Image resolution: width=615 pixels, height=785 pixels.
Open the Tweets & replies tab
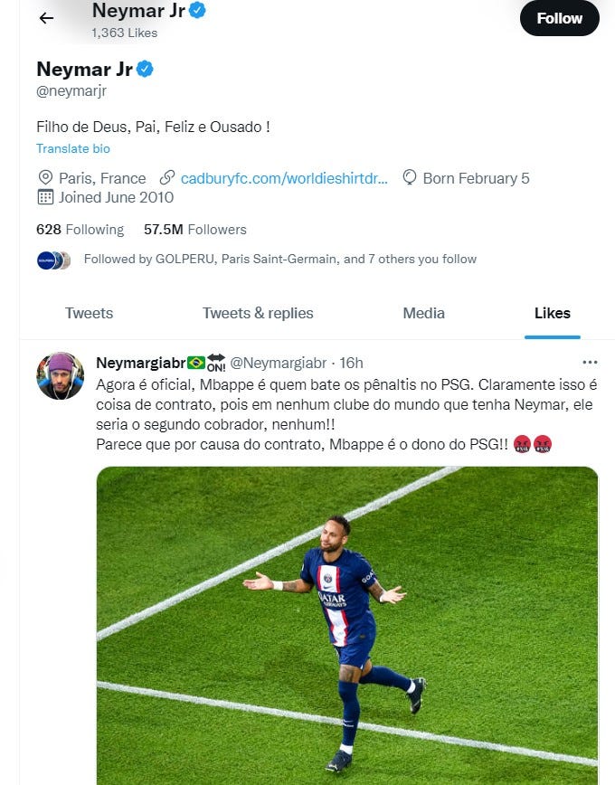point(258,313)
